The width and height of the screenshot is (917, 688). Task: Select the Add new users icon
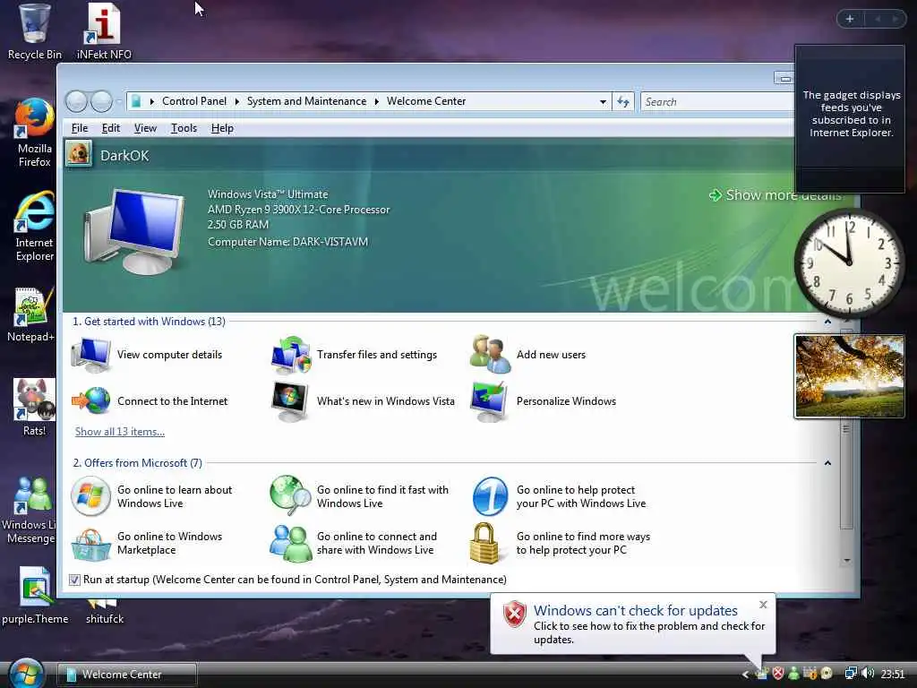click(x=490, y=355)
